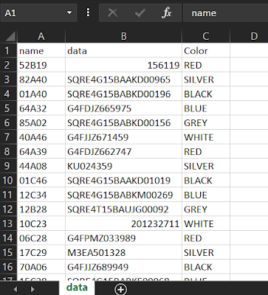Select cell with 70A06

pos(41,267)
